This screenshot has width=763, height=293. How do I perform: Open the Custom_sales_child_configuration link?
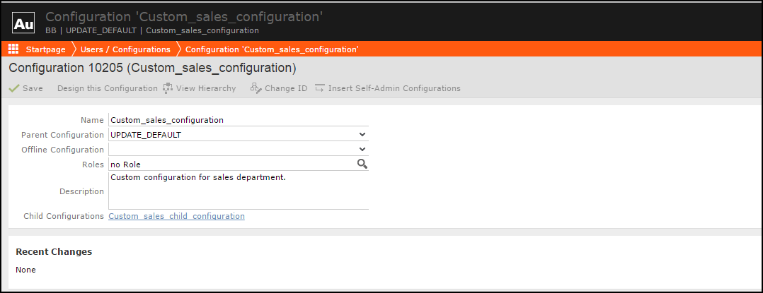176,216
